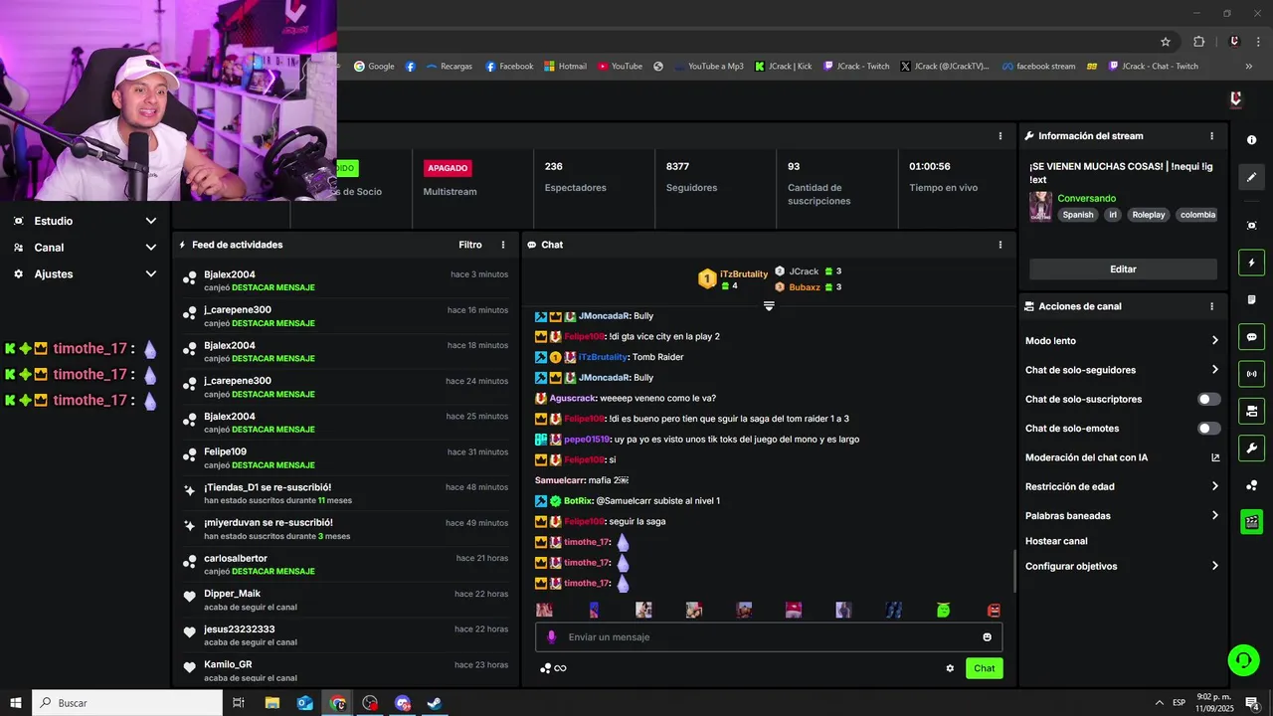This screenshot has height=716, width=1273.
Task: Open the JCrack - Twitch bookmark
Action: click(x=856, y=67)
